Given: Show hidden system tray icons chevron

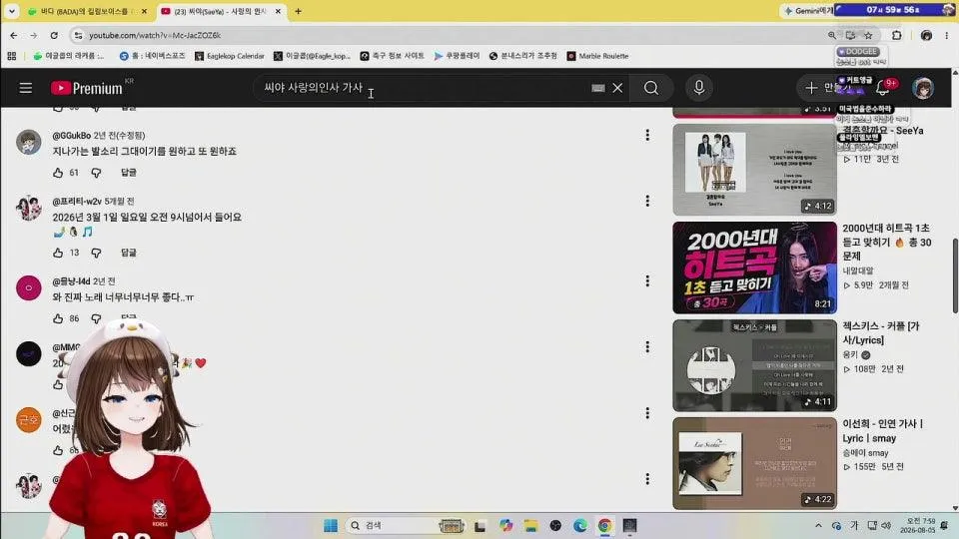Looking at the screenshot, I should click(818, 526).
